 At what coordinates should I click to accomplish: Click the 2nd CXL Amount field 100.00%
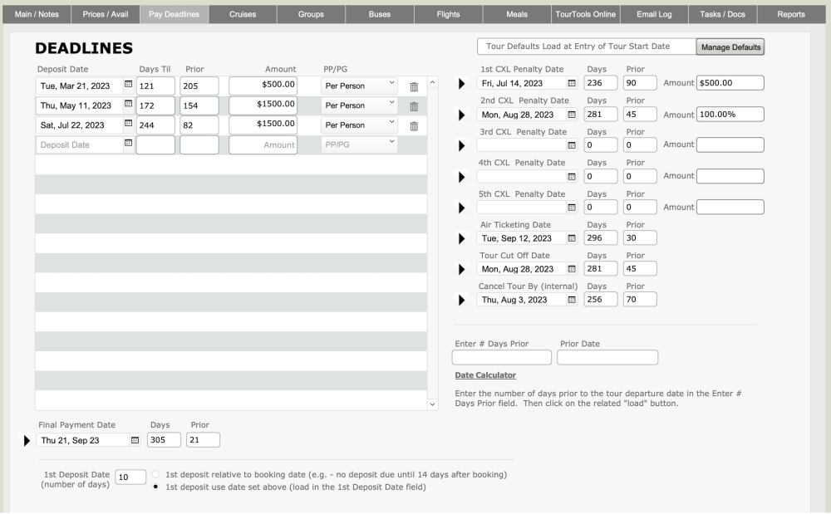[x=730, y=115]
